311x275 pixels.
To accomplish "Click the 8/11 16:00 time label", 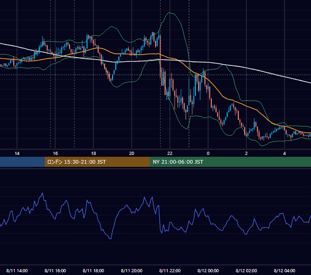I will click(x=55, y=270).
